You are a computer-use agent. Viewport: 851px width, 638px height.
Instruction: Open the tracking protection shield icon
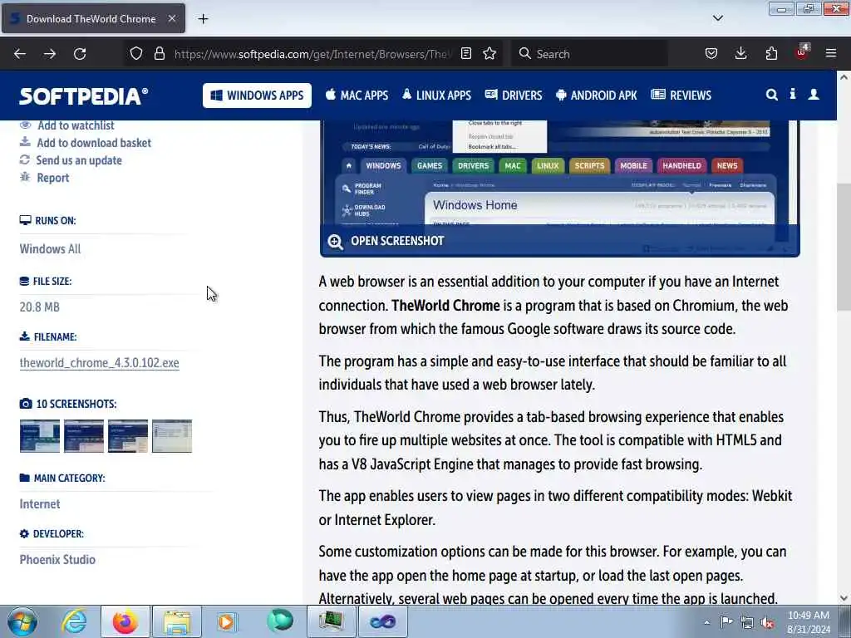click(136, 53)
